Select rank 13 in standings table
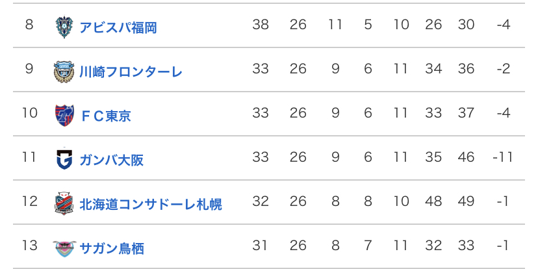The image size is (538, 269). pyautogui.click(x=29, y=246)
